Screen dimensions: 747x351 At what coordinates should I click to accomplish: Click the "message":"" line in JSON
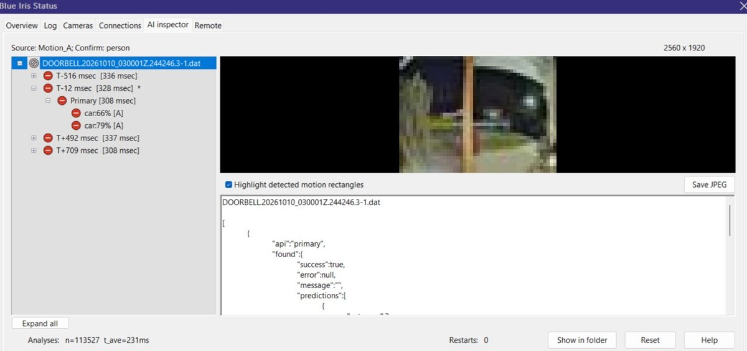pos(321,285)
